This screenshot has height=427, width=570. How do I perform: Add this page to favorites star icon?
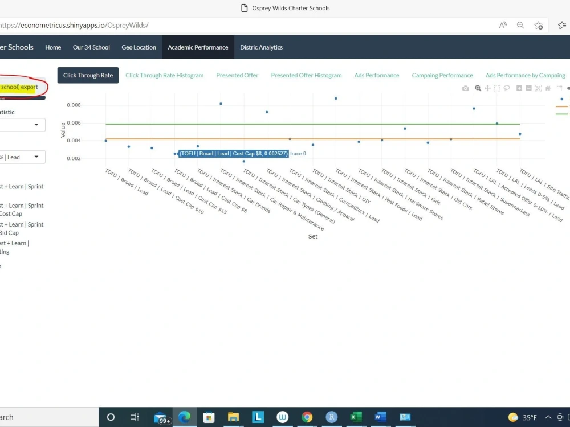pyautogui.click(x=539, y=26)
